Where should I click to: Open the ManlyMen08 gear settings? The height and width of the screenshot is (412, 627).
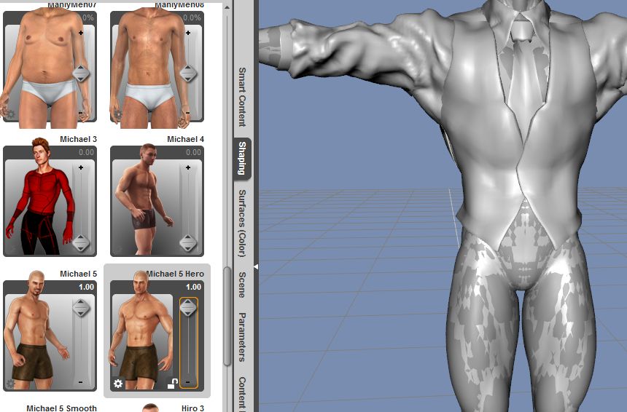[x=118, y=114]
